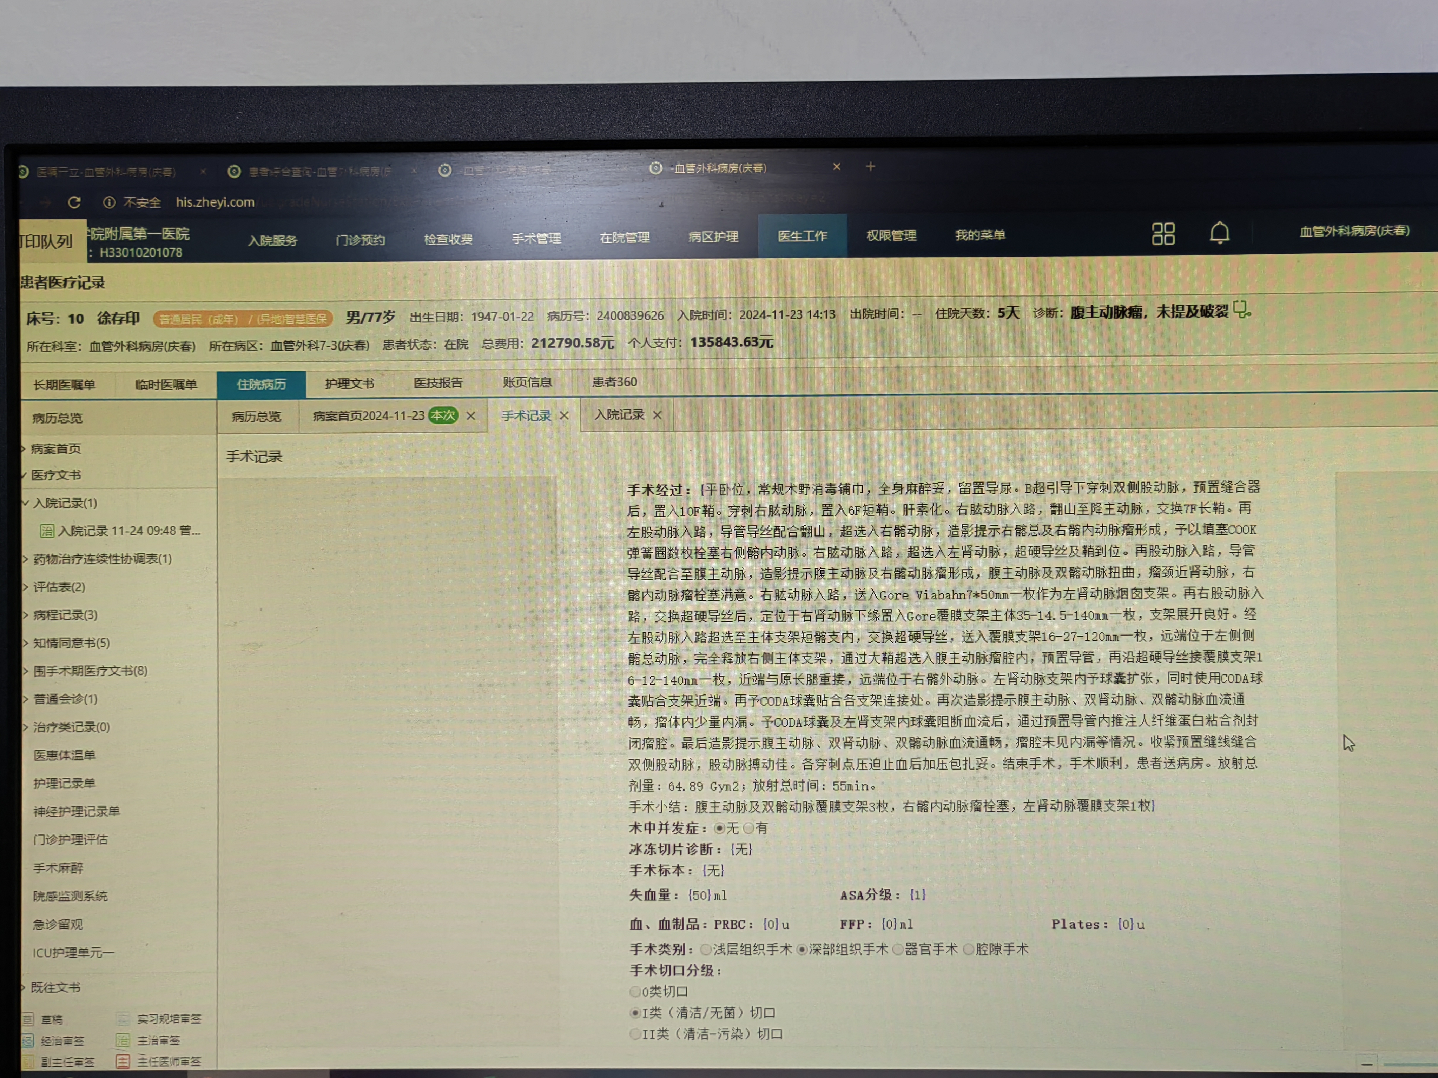Close the 病案首页2024-11-23 document tab
Screen dimensions: 1438x1078
click(471, 416)
